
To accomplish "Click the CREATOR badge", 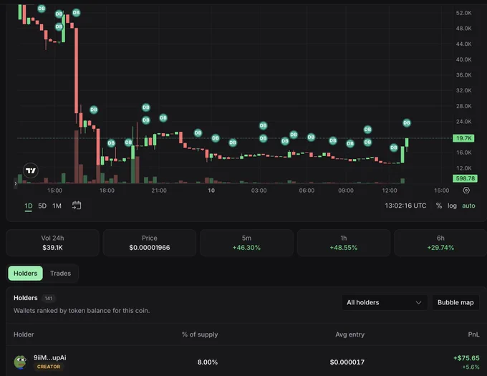I will (49, 367).
